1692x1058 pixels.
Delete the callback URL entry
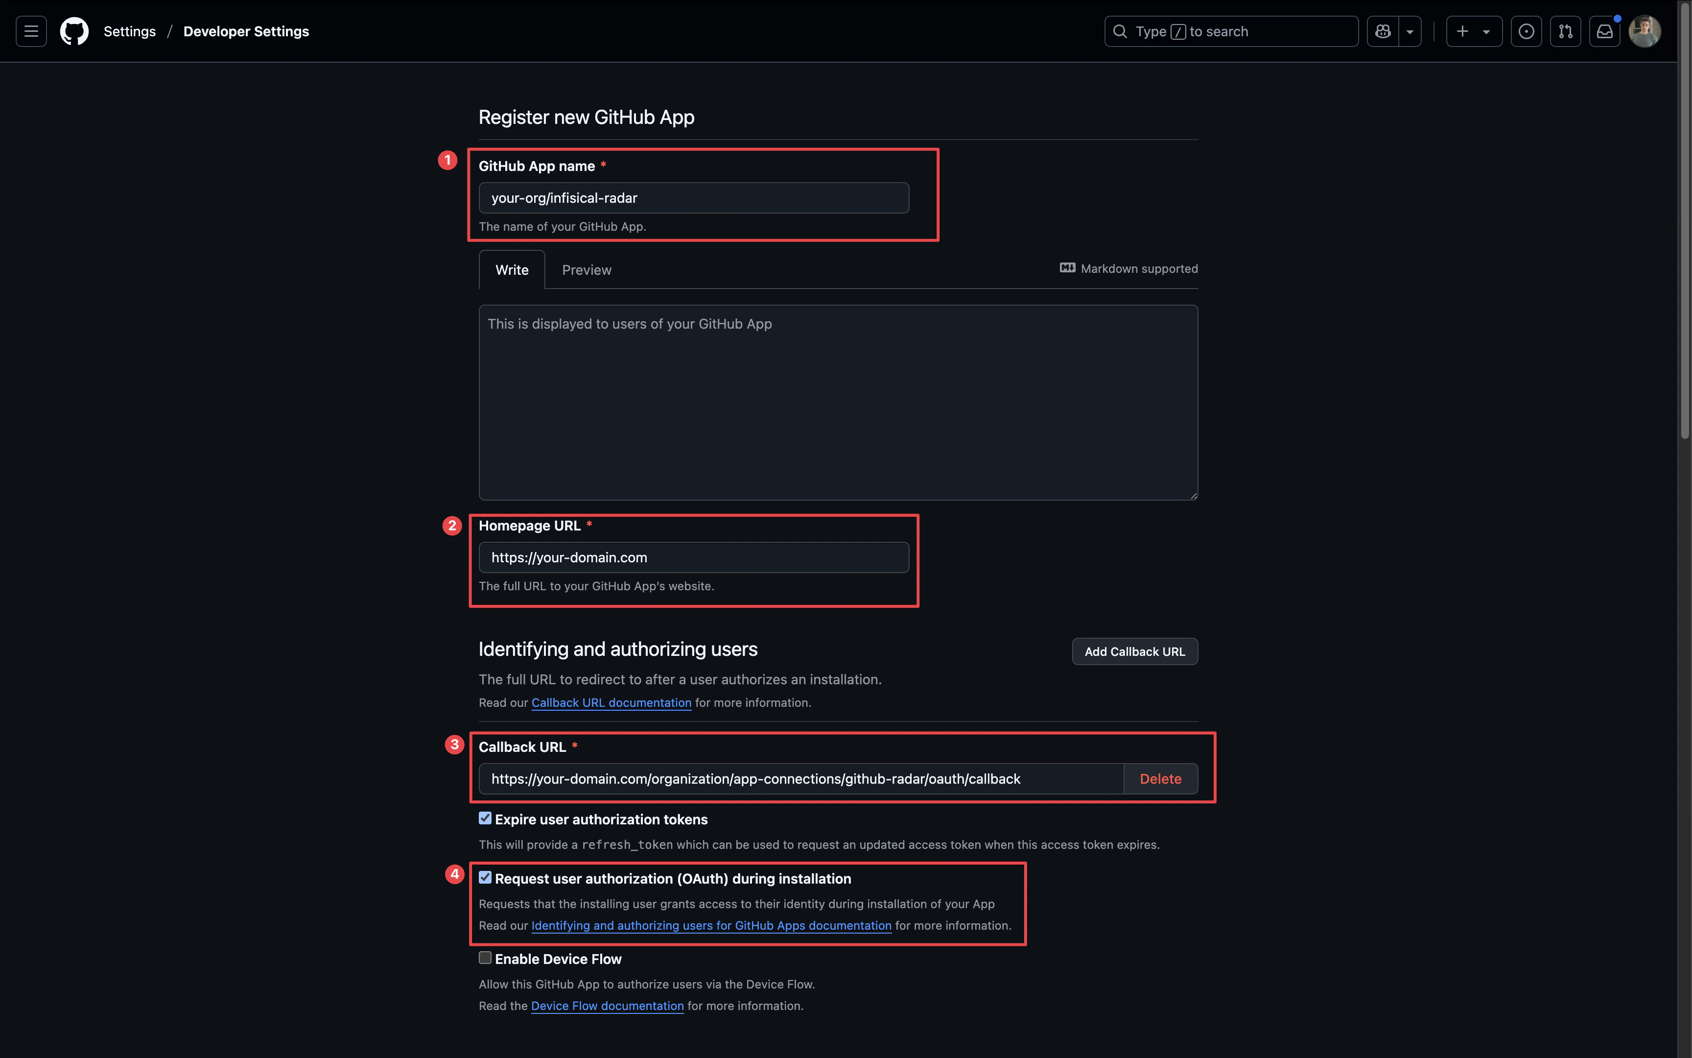(1161, 779)
